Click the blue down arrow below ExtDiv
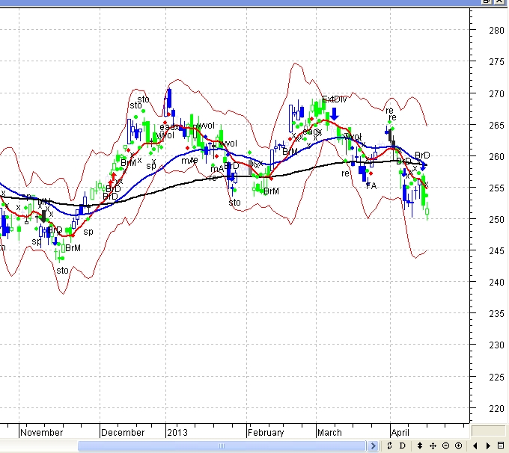This screenshot has width=509, height=453. pos(335,114)
